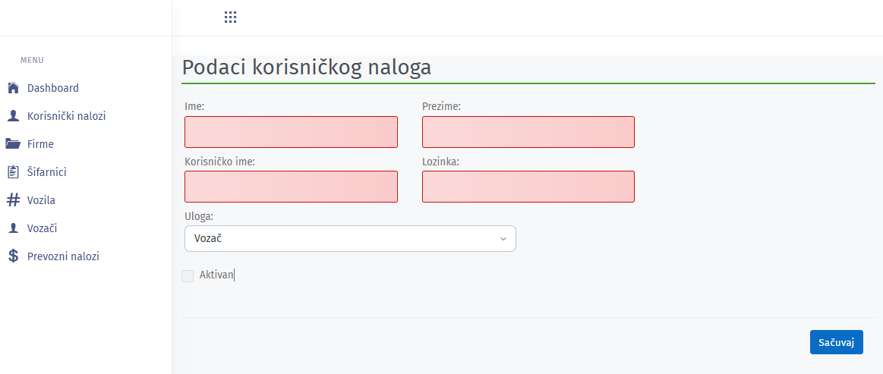Click the Vozila hash icon
Image resolution: width=883 pixels, height=374 pixels.
tap(13, 200)
